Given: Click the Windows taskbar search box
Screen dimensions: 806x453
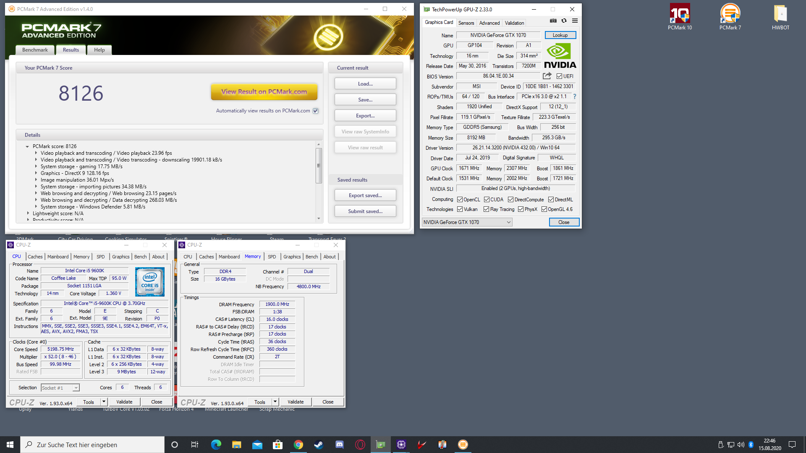Looking at the screenshot, I should click(92, 445).
